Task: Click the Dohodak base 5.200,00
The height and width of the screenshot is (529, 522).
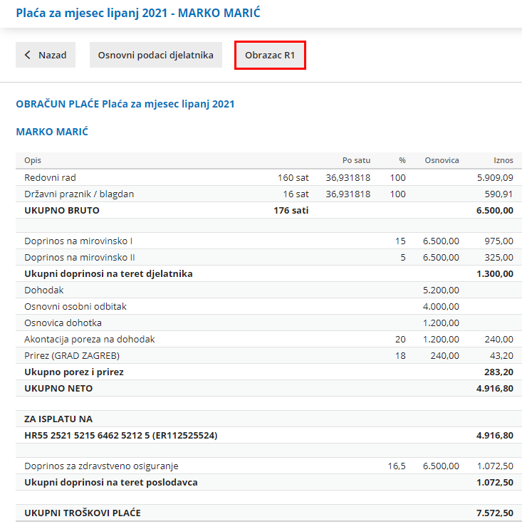Action: tap(441, 290)
